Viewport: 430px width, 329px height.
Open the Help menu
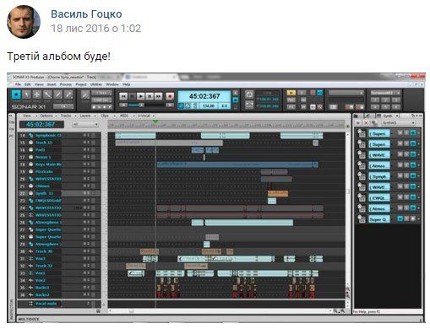click(127, 84)
